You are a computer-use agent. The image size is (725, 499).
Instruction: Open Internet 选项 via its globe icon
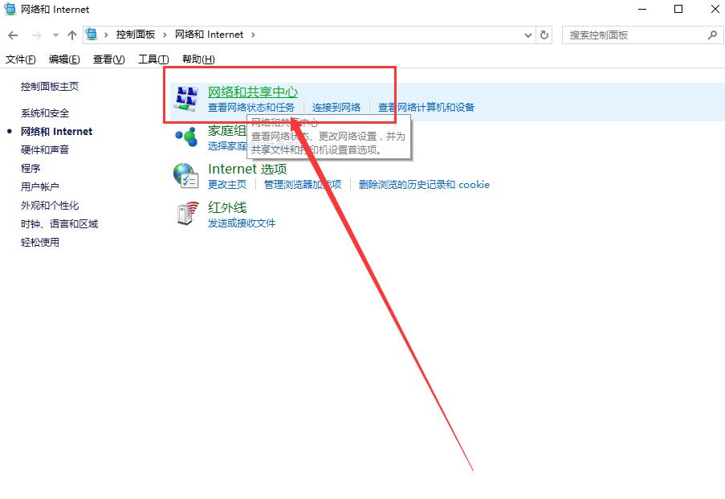pos(185,176)
